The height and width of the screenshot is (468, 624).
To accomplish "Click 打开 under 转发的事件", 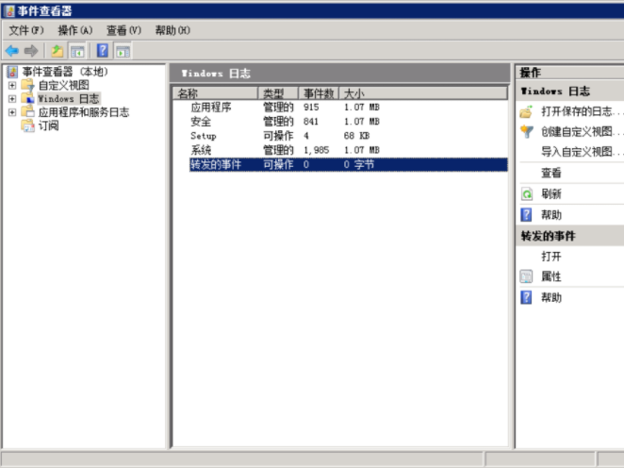I will 551,256.
